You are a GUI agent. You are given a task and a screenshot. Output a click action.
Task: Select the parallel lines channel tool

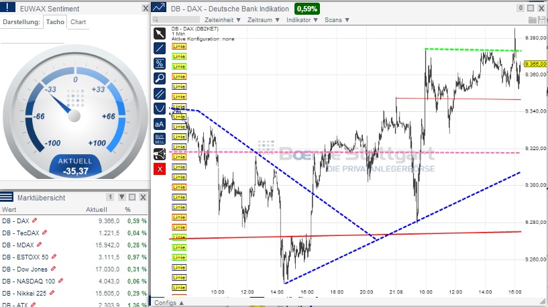(x=160, y=94)
